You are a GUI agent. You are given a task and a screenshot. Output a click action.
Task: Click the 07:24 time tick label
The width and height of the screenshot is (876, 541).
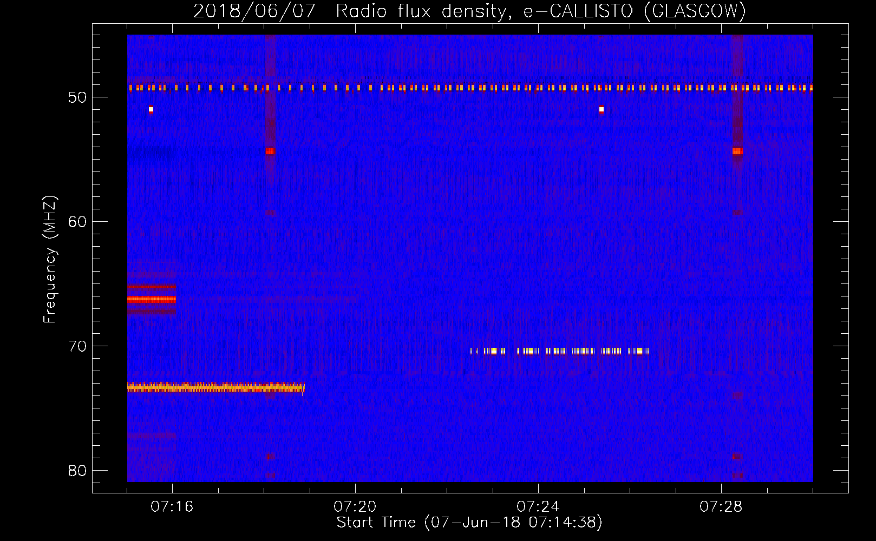[x=538, y=507]
